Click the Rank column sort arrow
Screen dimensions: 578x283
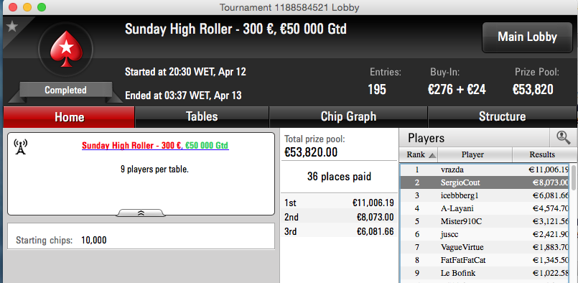(432, 156)
